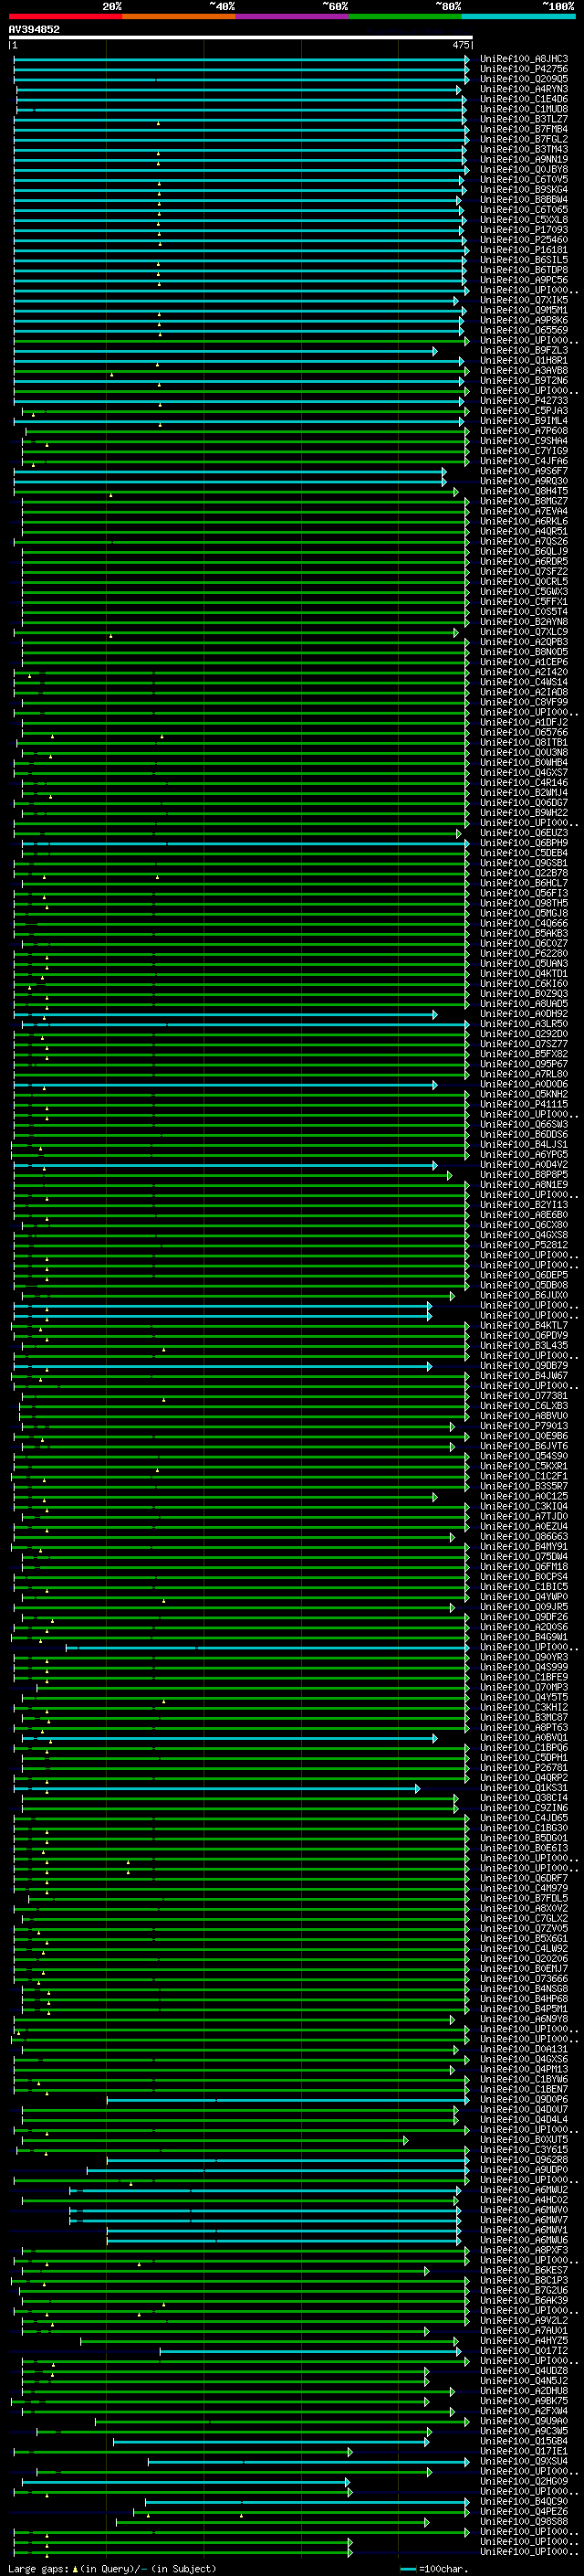The image size is (584, 2576).
Task: Select the green ~80% legend color bar
Action: pos(405,16)
